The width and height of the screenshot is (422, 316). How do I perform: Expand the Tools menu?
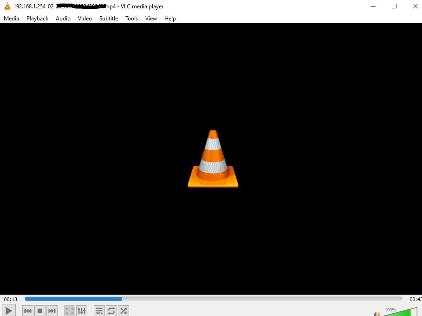click(x=132, y=19)
